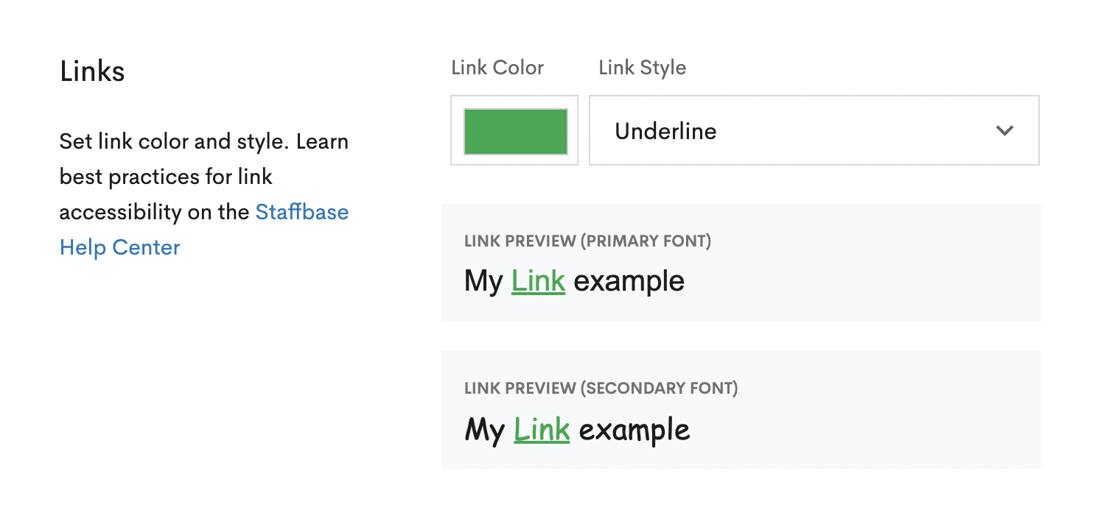The image size is (1101, 524).
Task: Open the Link Style Underline dropdown
Action: [814, 130]
